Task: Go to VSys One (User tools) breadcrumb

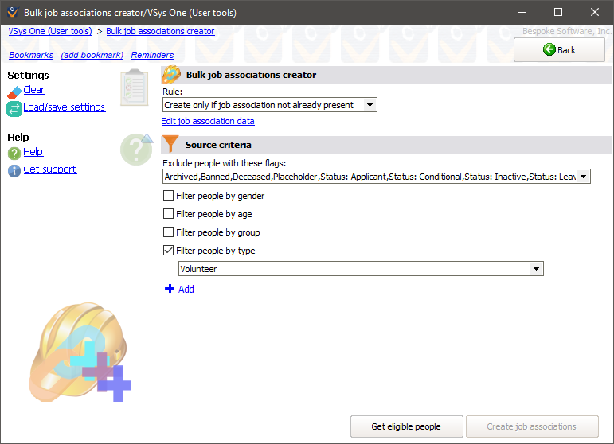Action: (x=50, y=32)
